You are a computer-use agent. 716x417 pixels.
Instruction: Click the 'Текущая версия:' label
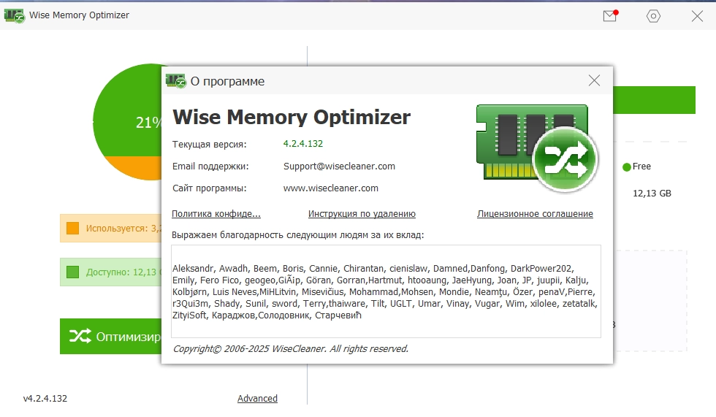(209, 144)
